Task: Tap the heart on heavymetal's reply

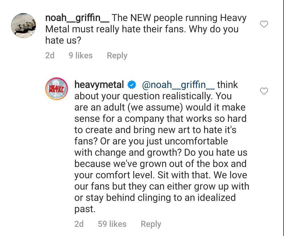Action: click(x=264, y=91)
